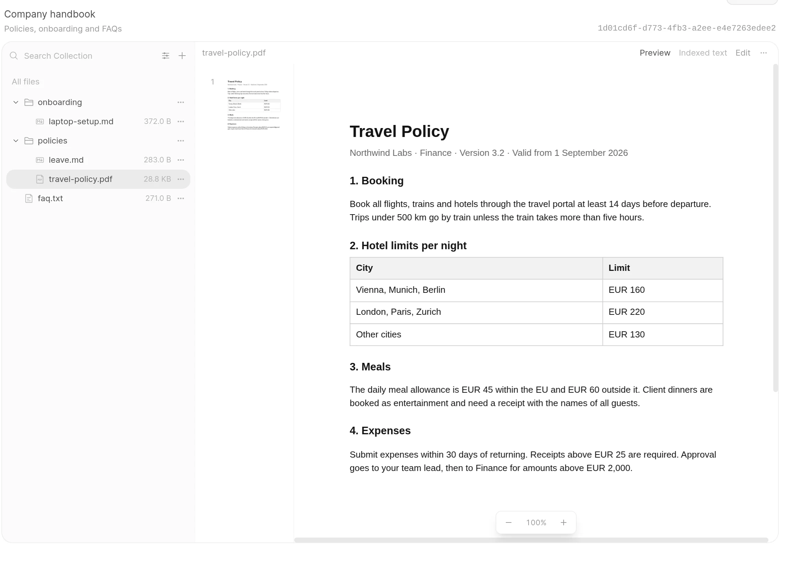The width and height of the screenshot is (787, 563).
Task: Switch to the Indexed text tab
Action: (703, 53)
